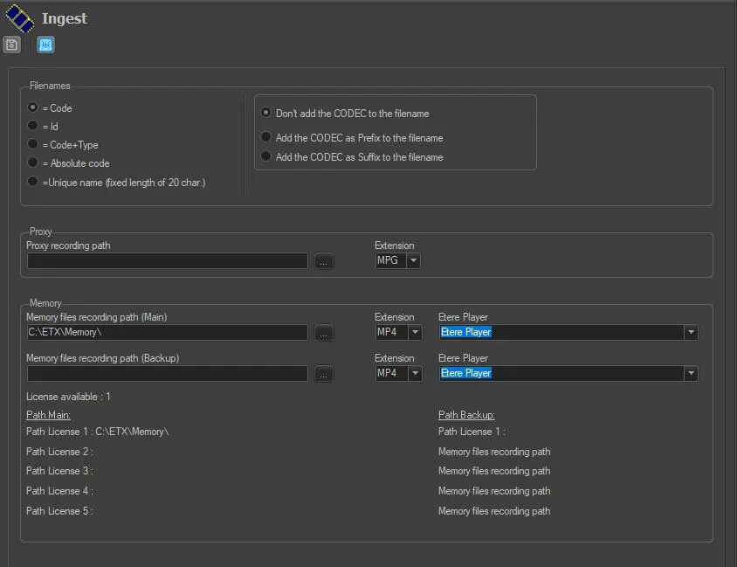Click the Ingest film strip logo
Screen dimensions: 737x567
[x=19, y=17]
